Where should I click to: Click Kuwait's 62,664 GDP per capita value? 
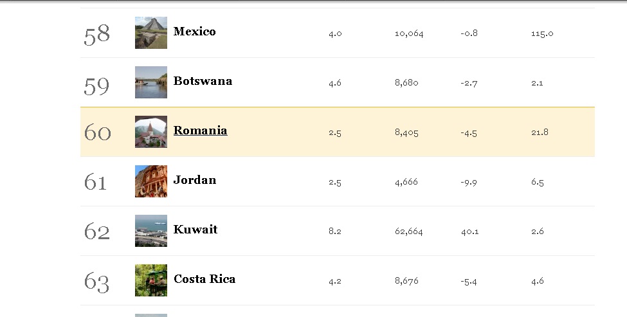click(x=408, y=231)
